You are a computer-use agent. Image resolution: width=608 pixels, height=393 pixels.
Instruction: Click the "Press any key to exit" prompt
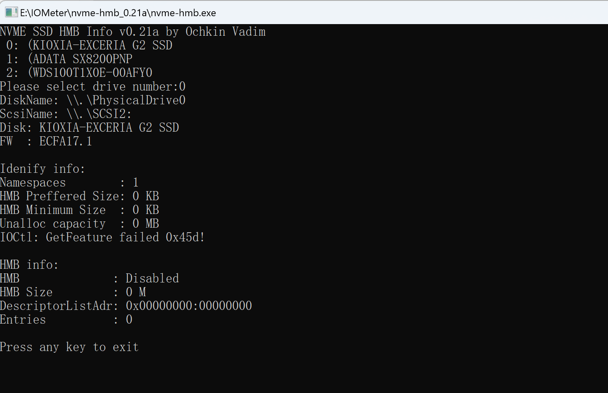[69, 347]
